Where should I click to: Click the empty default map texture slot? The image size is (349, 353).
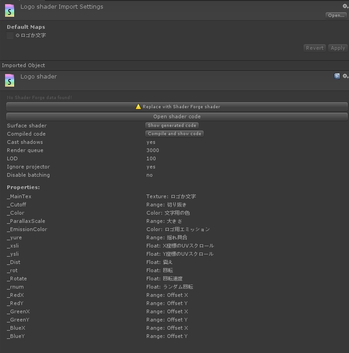[10, 35]
